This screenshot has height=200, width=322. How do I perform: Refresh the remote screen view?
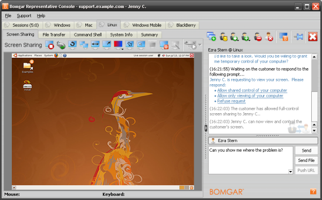pos(72,45)
